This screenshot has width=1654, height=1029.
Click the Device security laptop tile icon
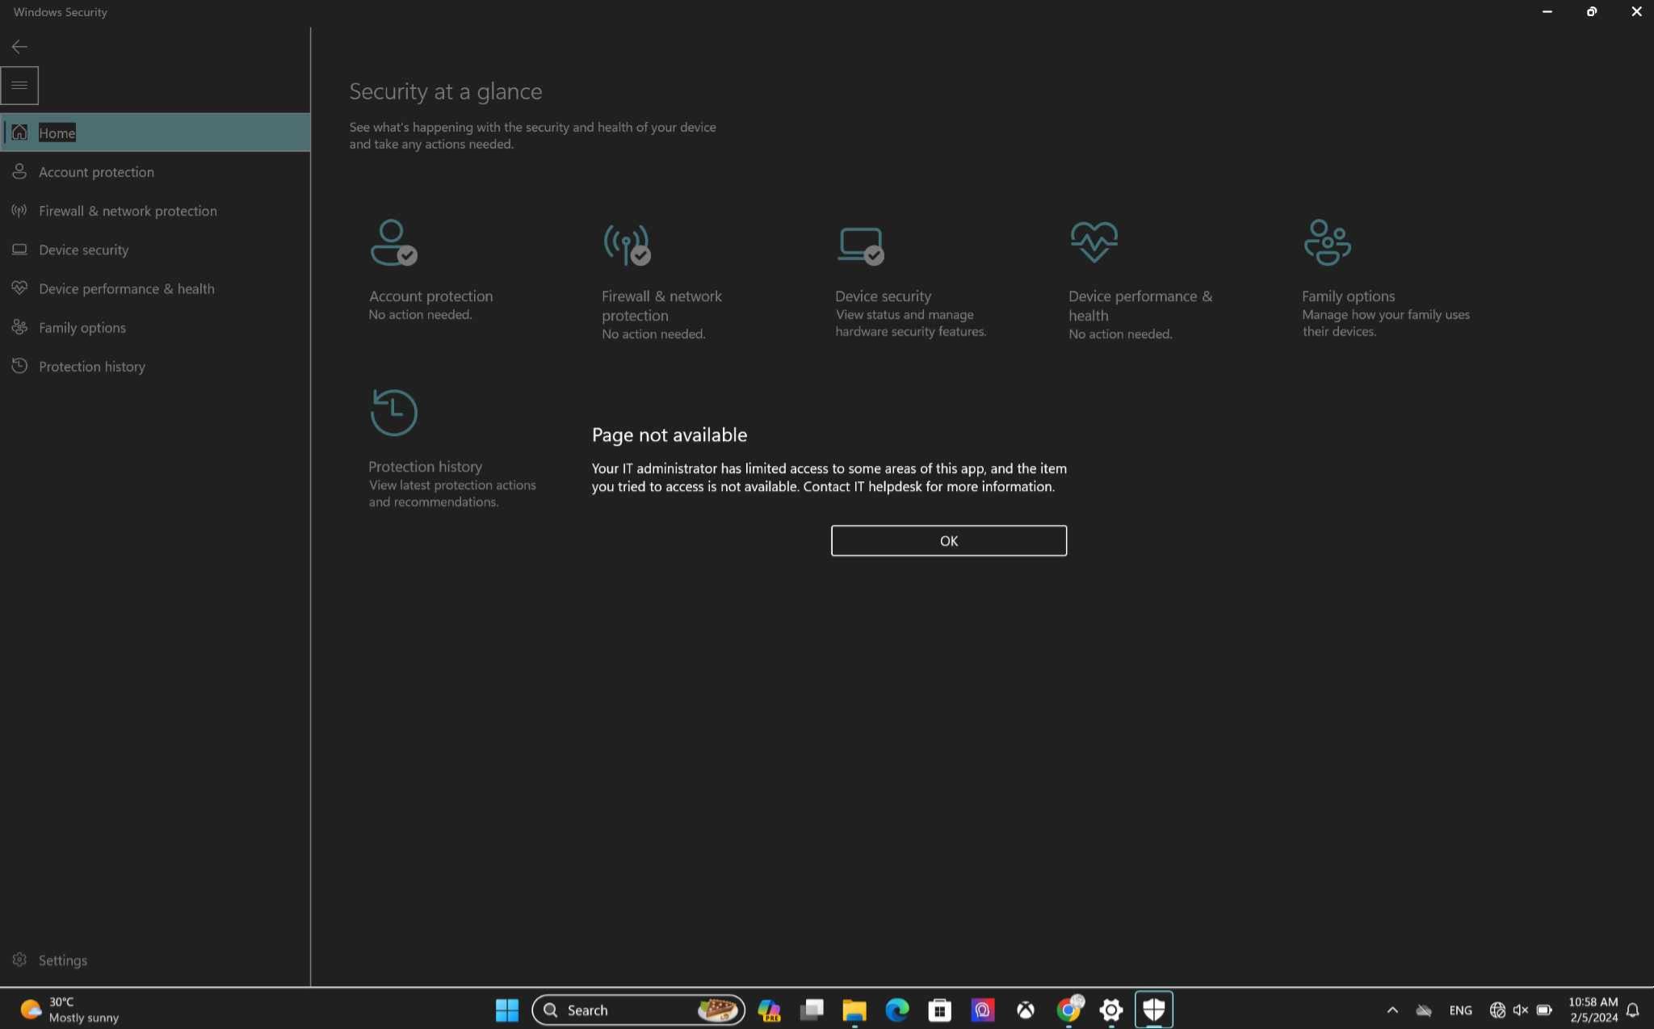point(859,244)
